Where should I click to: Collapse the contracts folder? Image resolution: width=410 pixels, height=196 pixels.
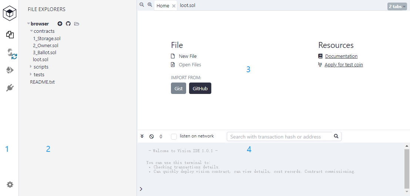32,31
